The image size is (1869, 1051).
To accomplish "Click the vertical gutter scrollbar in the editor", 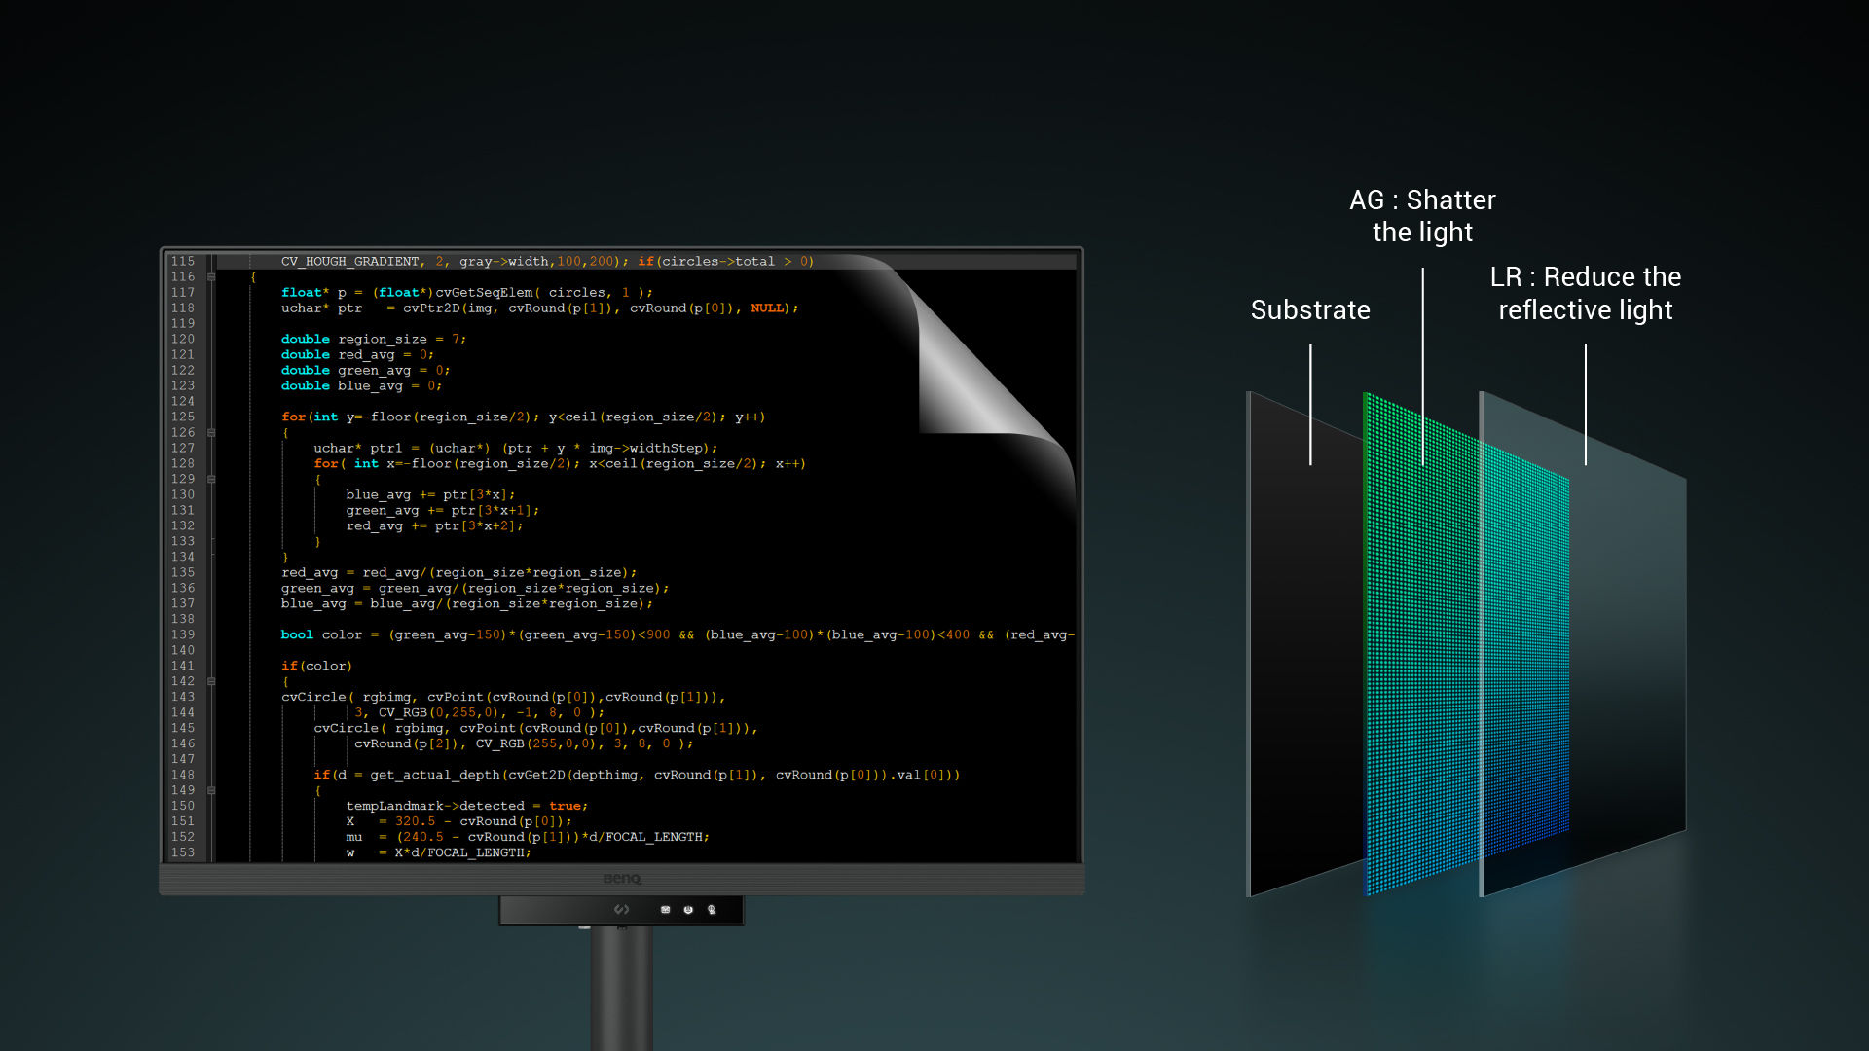I will [x=210, y=584].
